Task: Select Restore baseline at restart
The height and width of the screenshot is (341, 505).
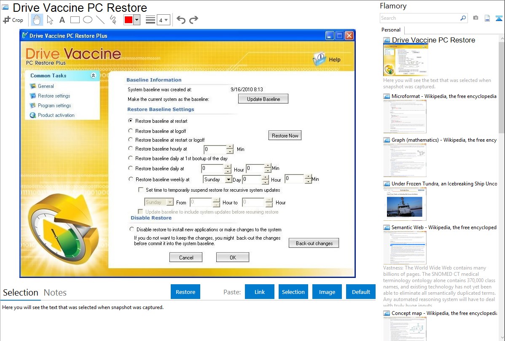Action: (130, 121)
